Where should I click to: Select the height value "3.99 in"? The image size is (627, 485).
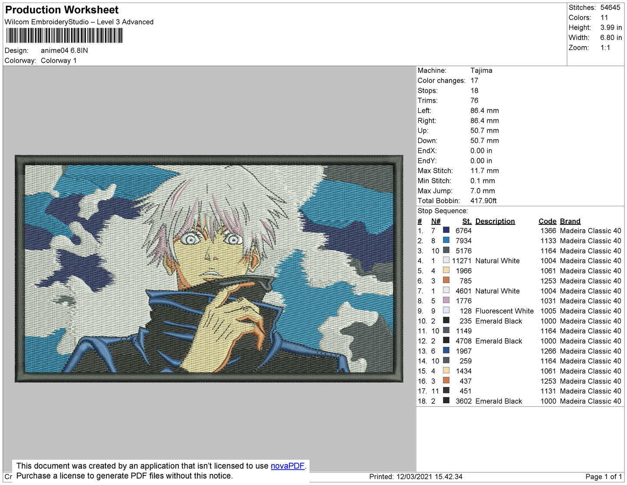611,27
